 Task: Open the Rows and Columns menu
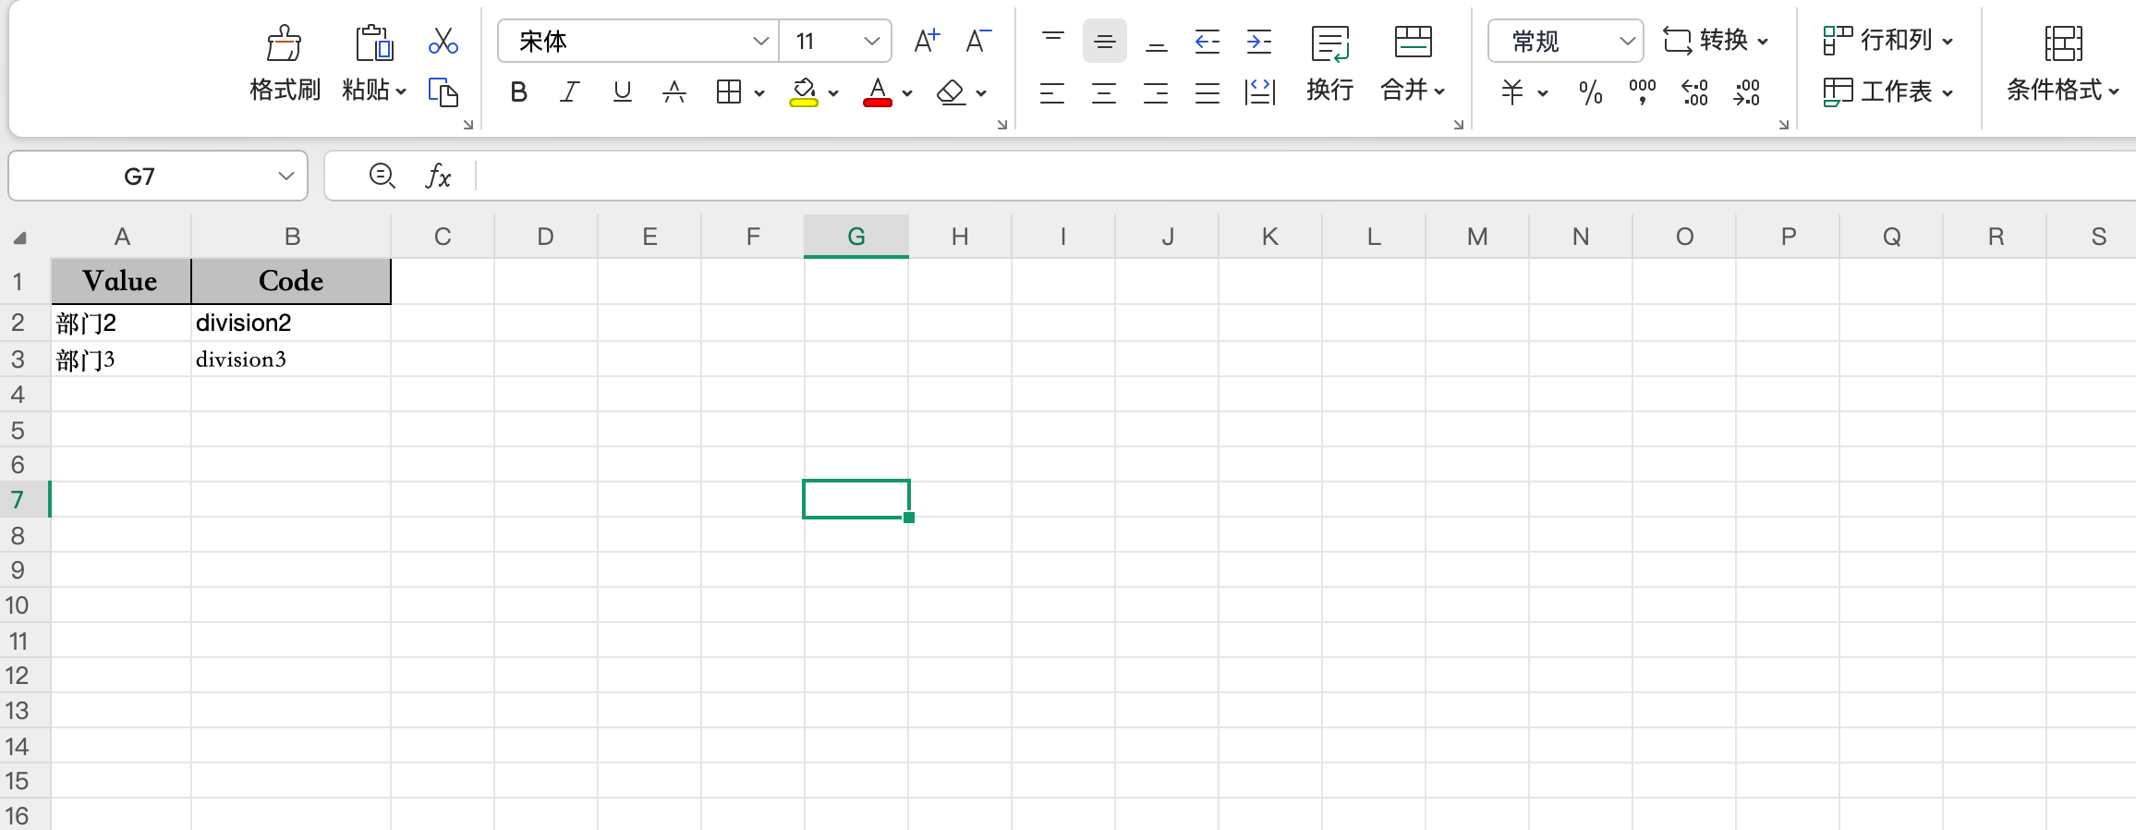1887,41
